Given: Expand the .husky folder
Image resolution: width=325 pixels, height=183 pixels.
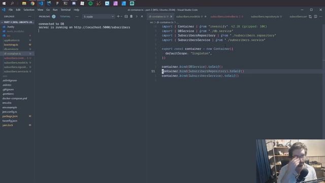Looking at the screenshot, I should tap(11, 27).
